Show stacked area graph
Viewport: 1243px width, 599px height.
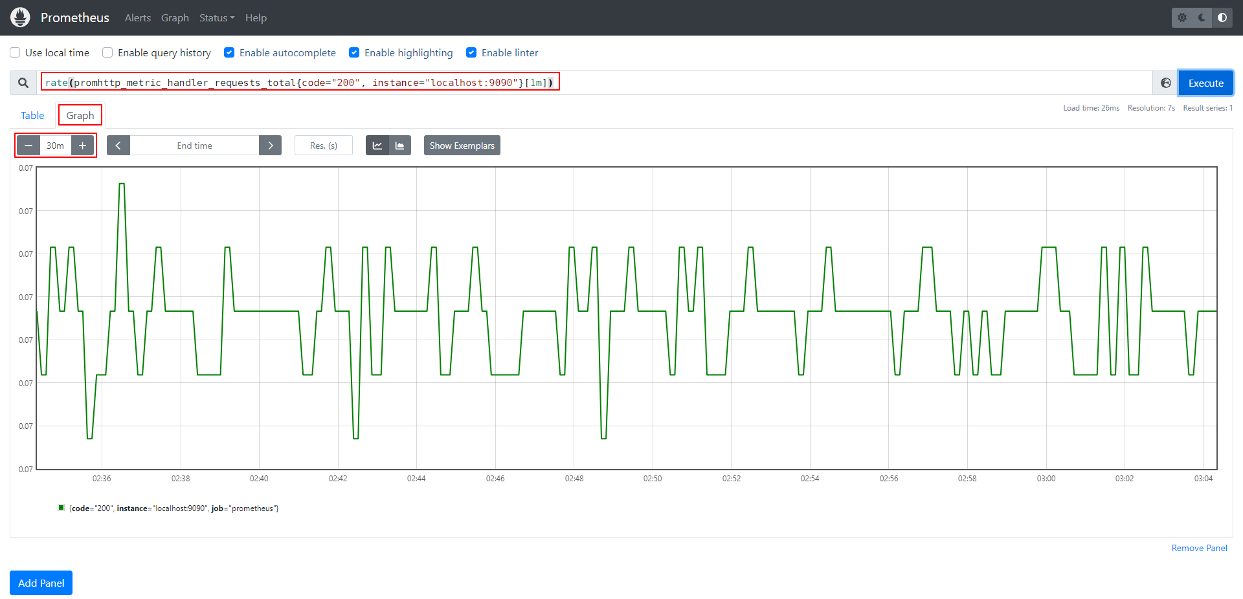point(400,146)
